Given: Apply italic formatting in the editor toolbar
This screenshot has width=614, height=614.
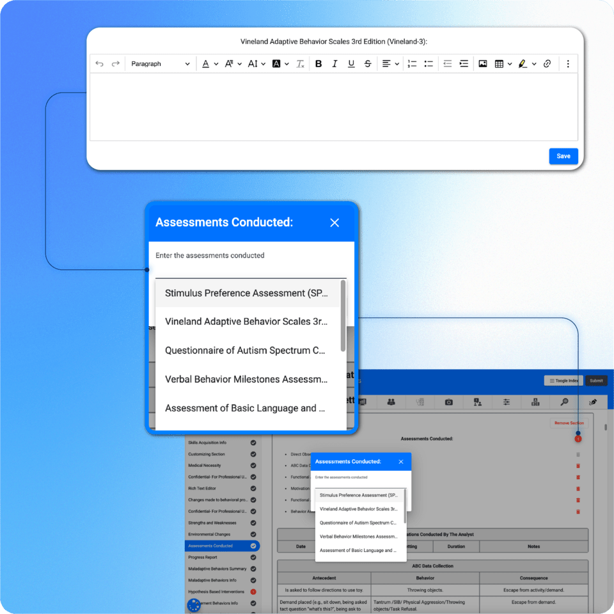Looking at the screenshot, I should pyautogui.click(x=335, y=63).
